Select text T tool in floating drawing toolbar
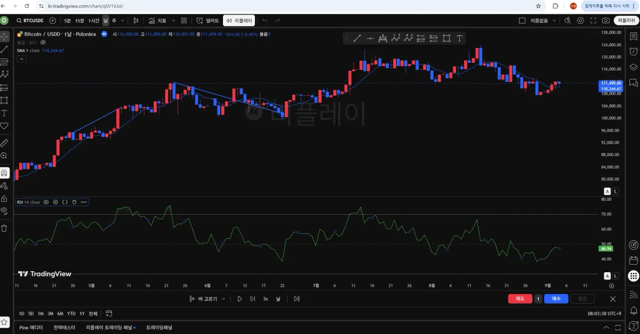Viewport: 640px width, 334px height. pos(459,38)
